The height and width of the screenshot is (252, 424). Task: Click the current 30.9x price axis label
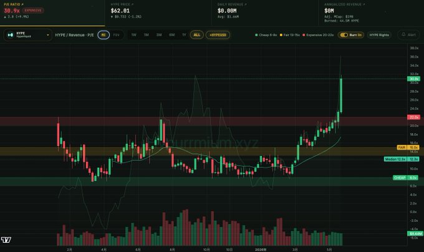coord(414,79)
